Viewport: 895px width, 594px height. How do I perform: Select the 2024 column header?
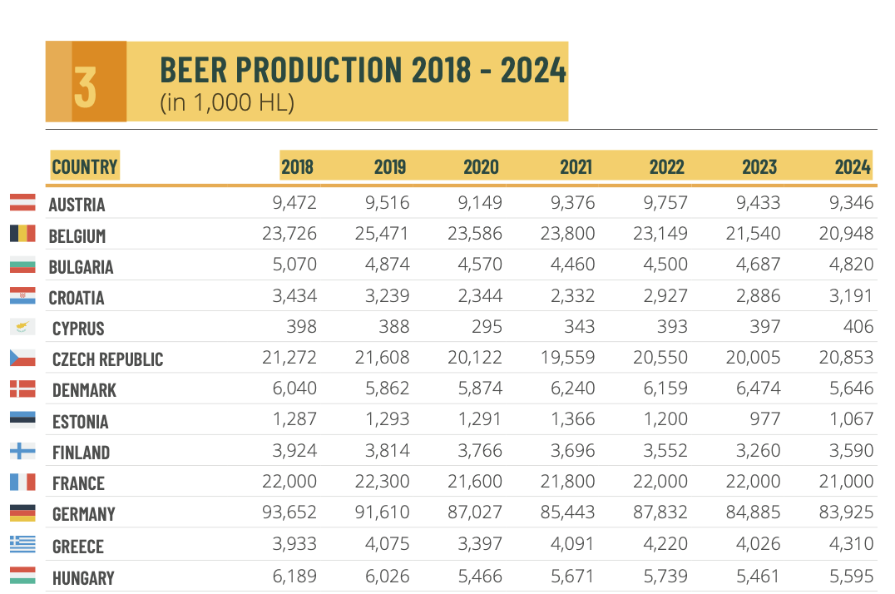[x=853, y=167]
